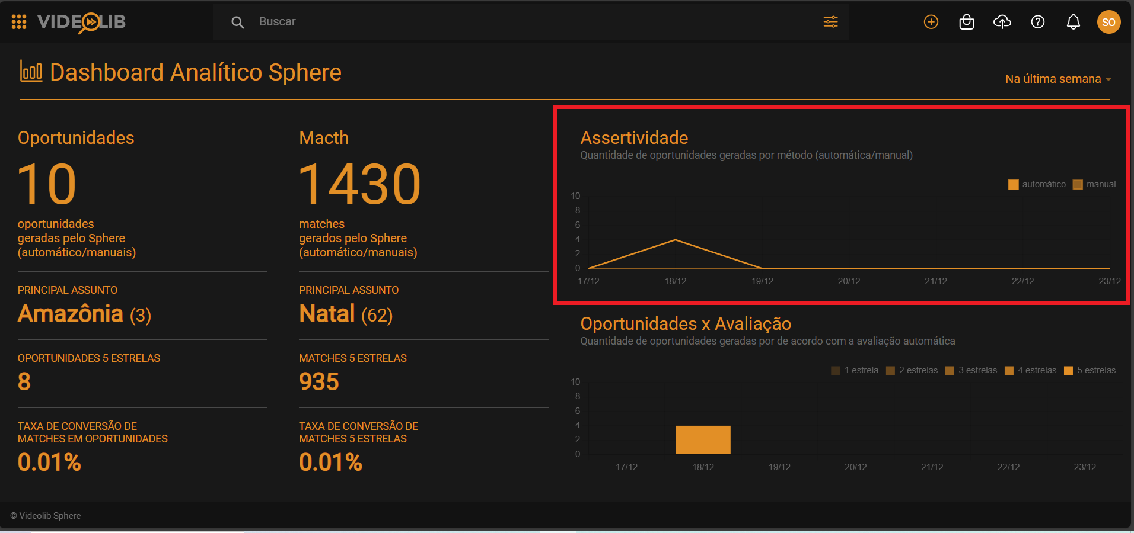Screen dimensions: 1134x533
Task: Click the Amazônia principal assunto link
Action: (71, 314)
